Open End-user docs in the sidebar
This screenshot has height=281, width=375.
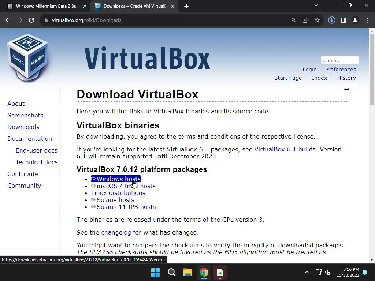click(36, 150)
